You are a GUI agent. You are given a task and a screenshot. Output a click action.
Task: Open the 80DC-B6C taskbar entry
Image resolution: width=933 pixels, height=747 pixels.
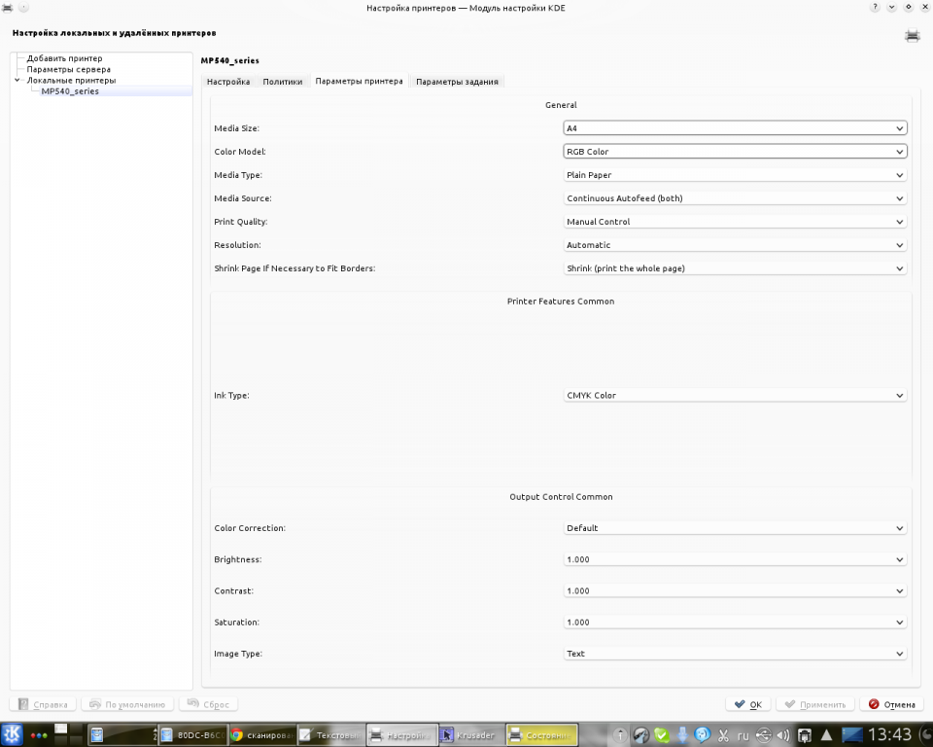click(x=192, y=735)
